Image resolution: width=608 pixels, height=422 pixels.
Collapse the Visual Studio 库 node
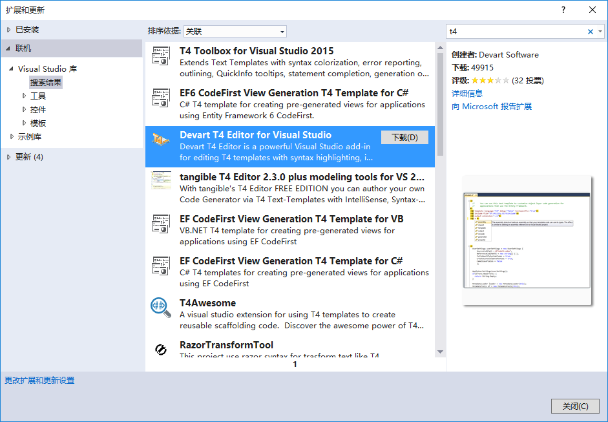point(11,69)
